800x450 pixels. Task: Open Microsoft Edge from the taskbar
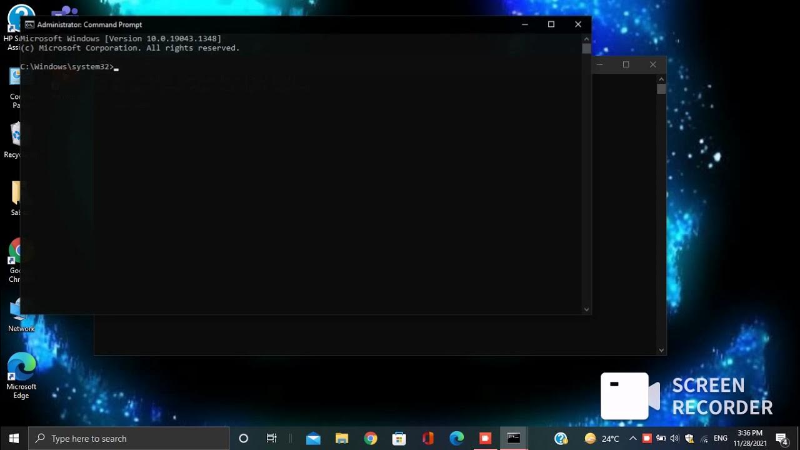[x=457, y=439]
